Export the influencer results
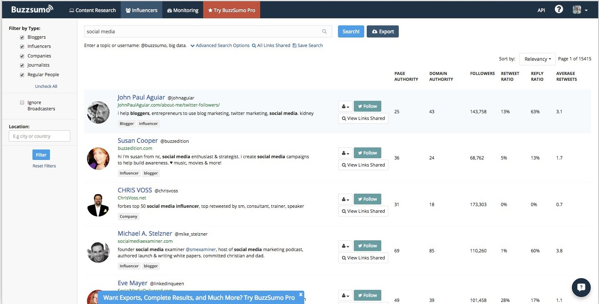The image size is (599, 304). tap(383, 32)
